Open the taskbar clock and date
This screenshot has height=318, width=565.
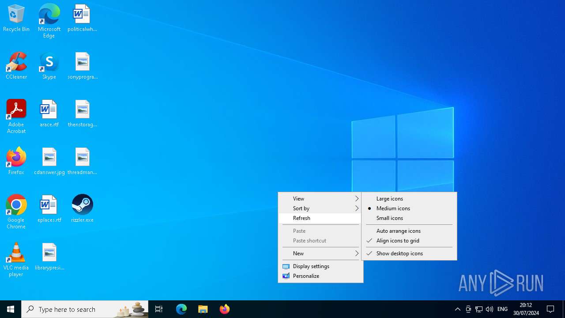pyautogui.click(x=526, y=309)
